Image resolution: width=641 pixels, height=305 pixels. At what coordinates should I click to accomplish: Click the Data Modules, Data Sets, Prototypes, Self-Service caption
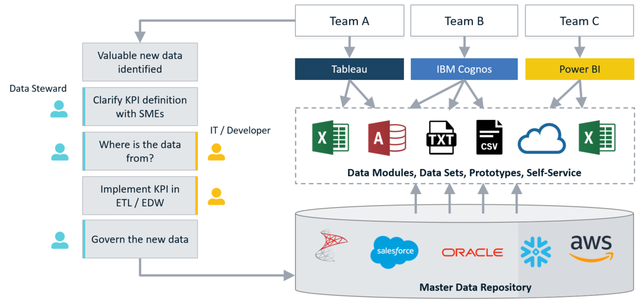click(464, 173)
